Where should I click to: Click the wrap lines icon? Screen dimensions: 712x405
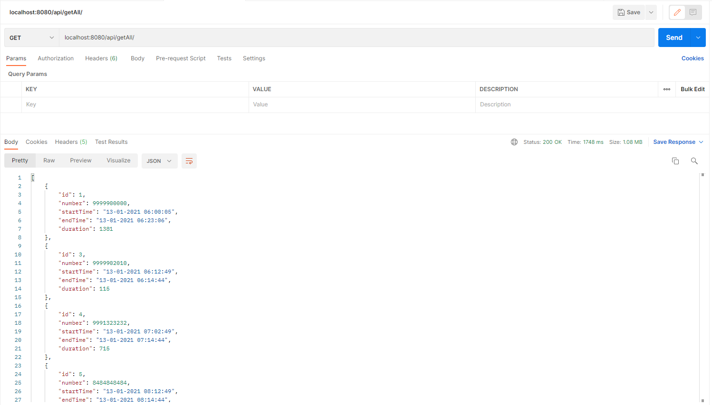tap(189, 161)
